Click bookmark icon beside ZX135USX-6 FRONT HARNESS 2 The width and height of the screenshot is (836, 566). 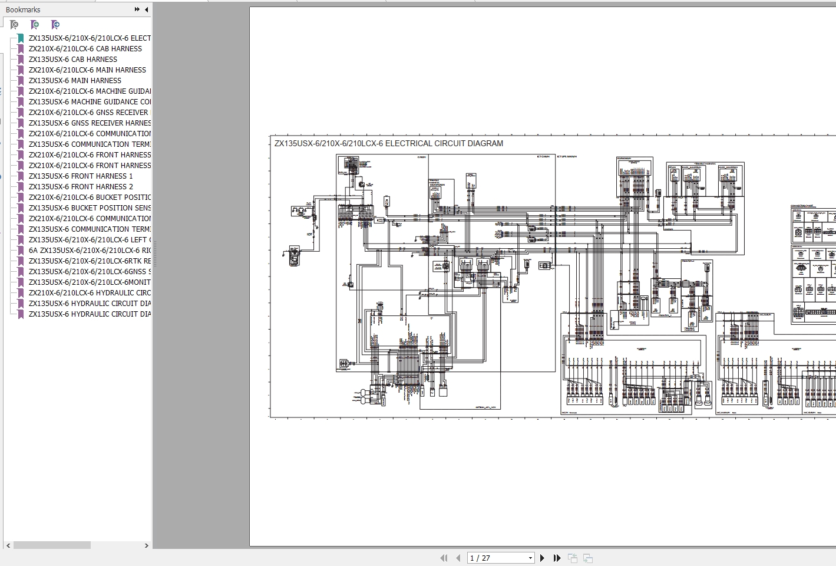21,187
